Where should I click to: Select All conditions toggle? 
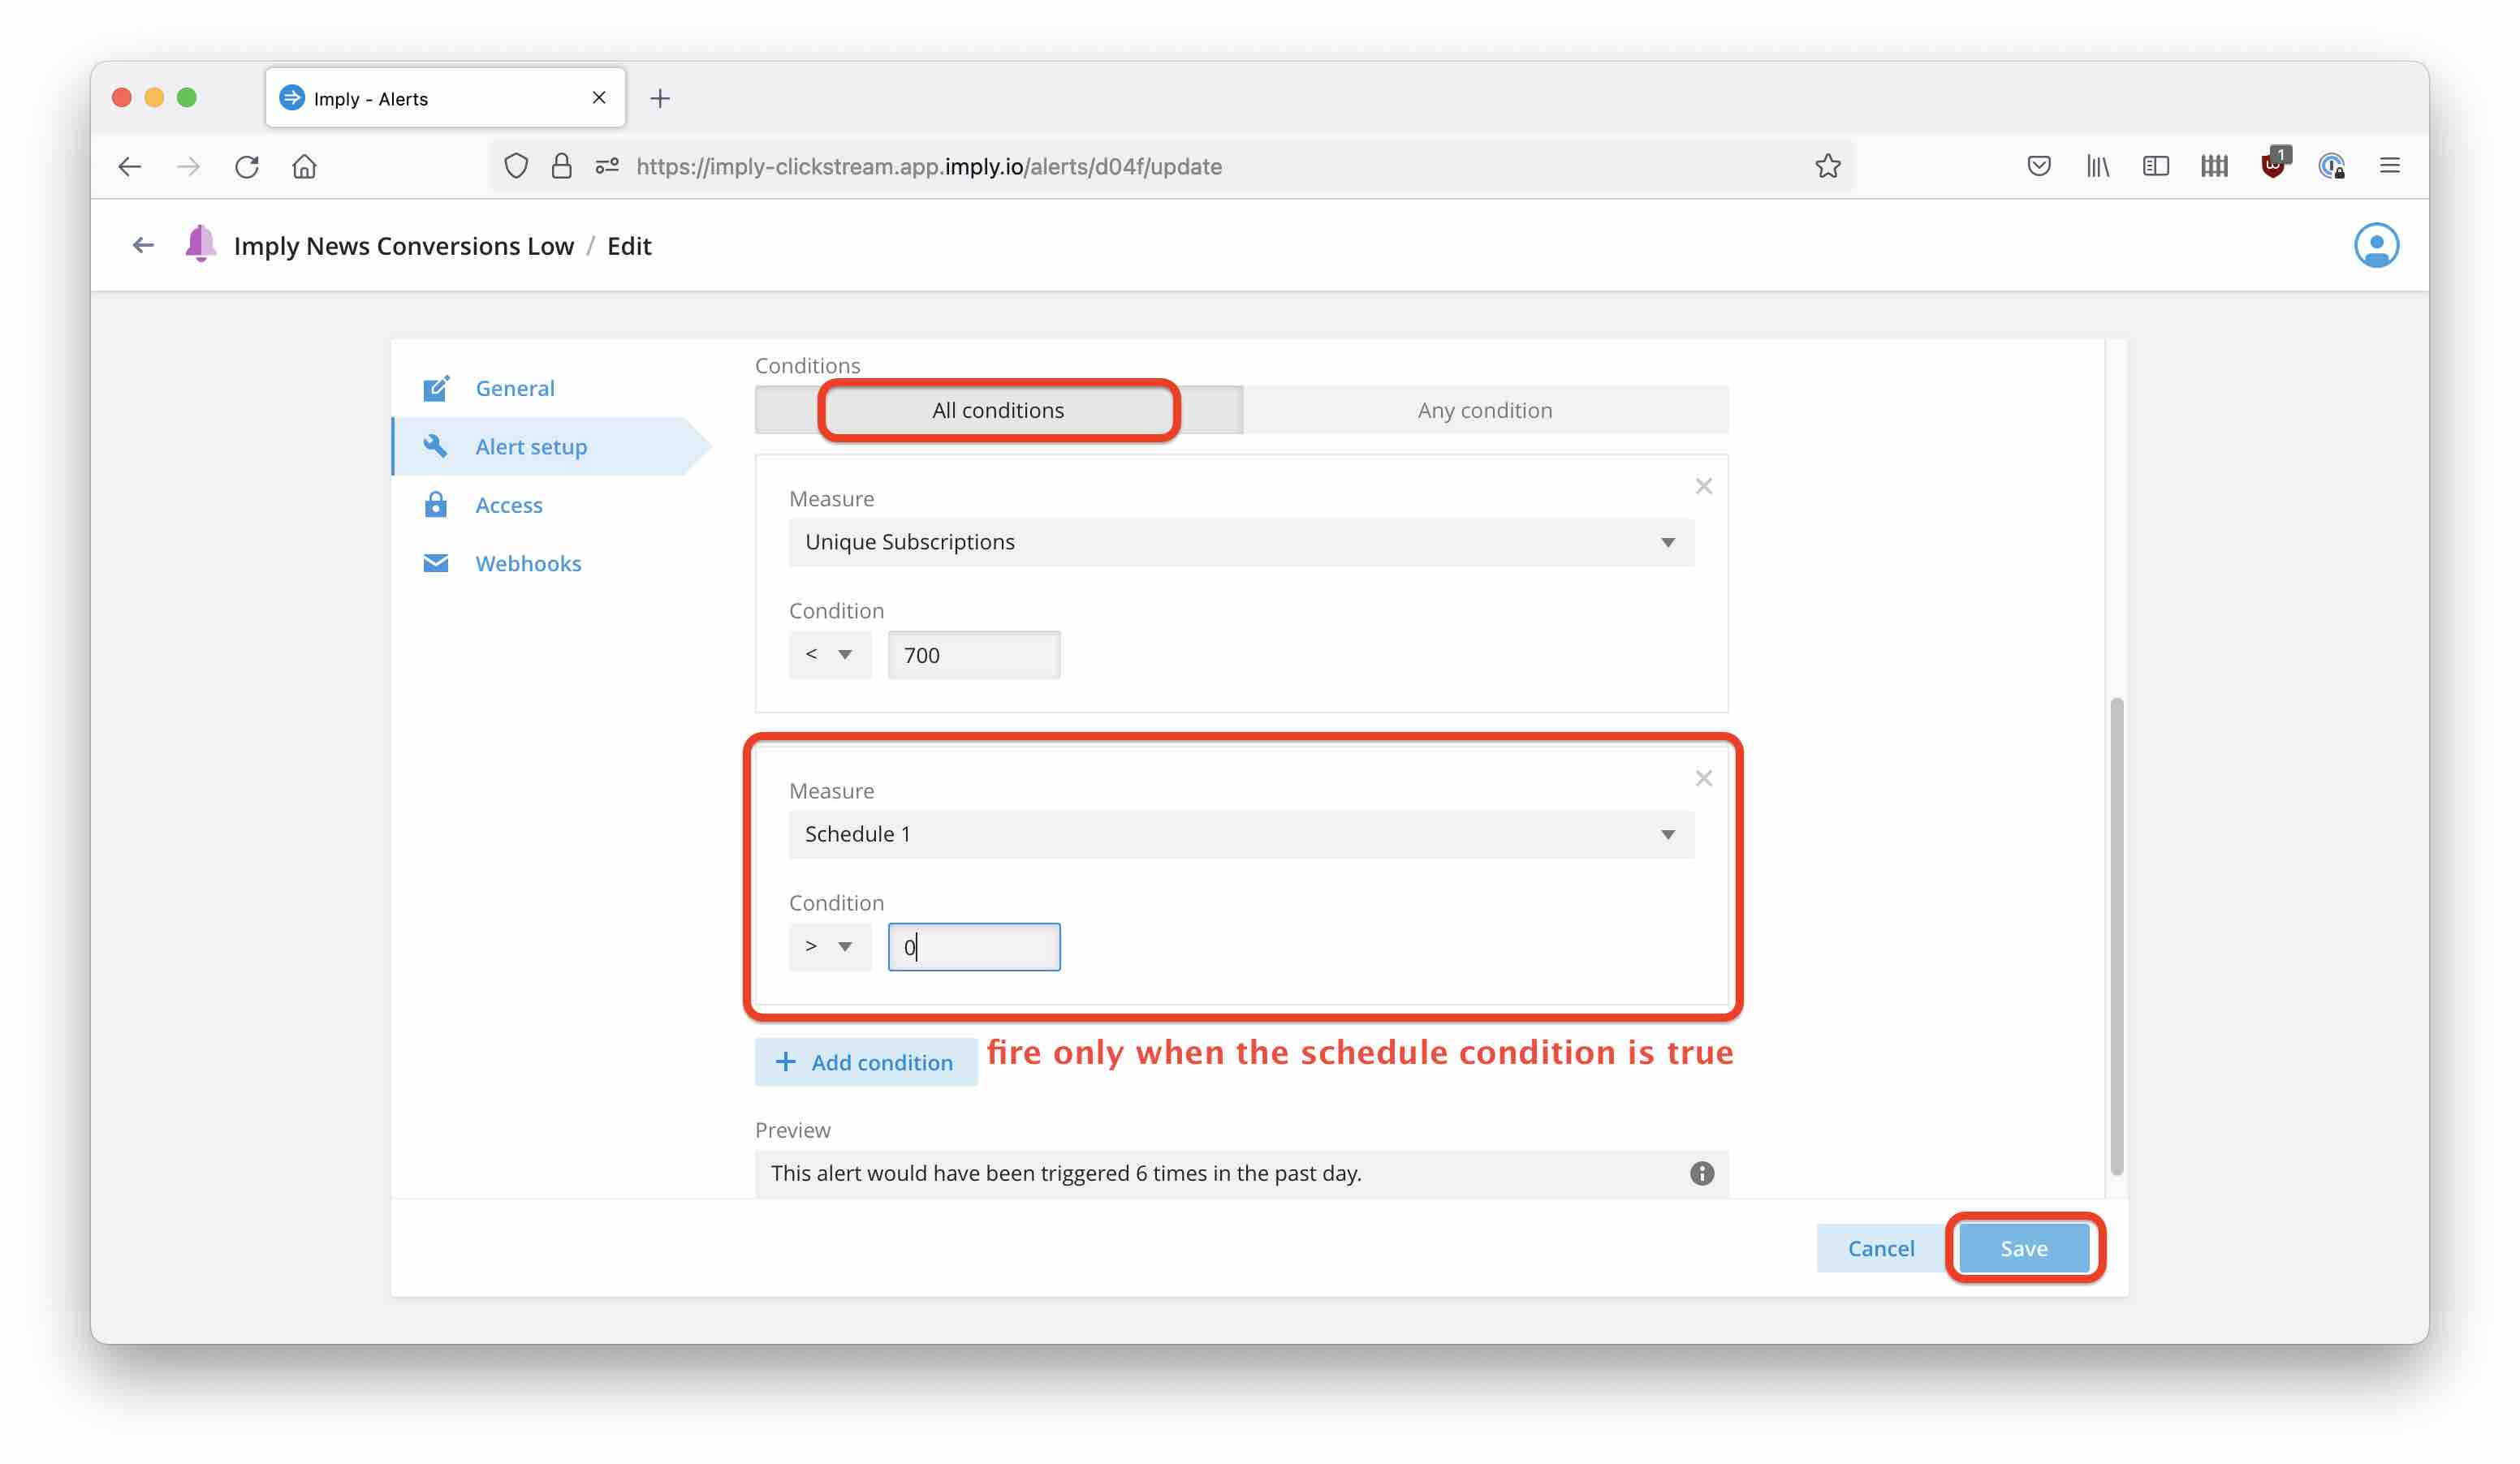pos(998,411)
